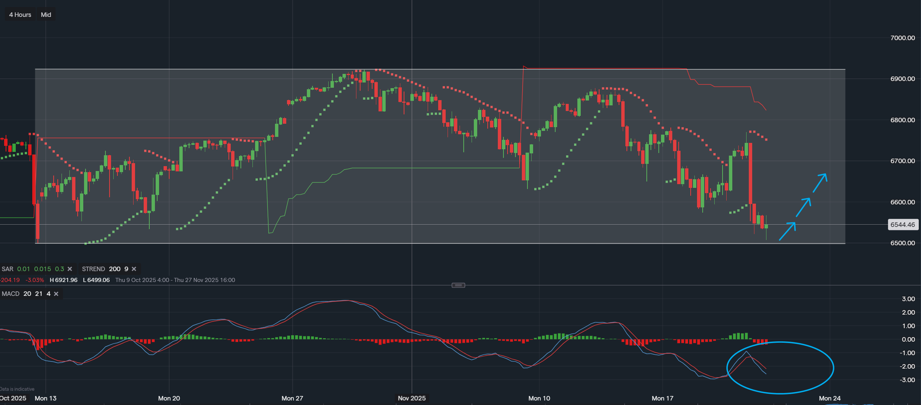Click the SAR indicator label to expand settings
The width and height of the screenshot is (921, 405).
(x=8, y=269)
